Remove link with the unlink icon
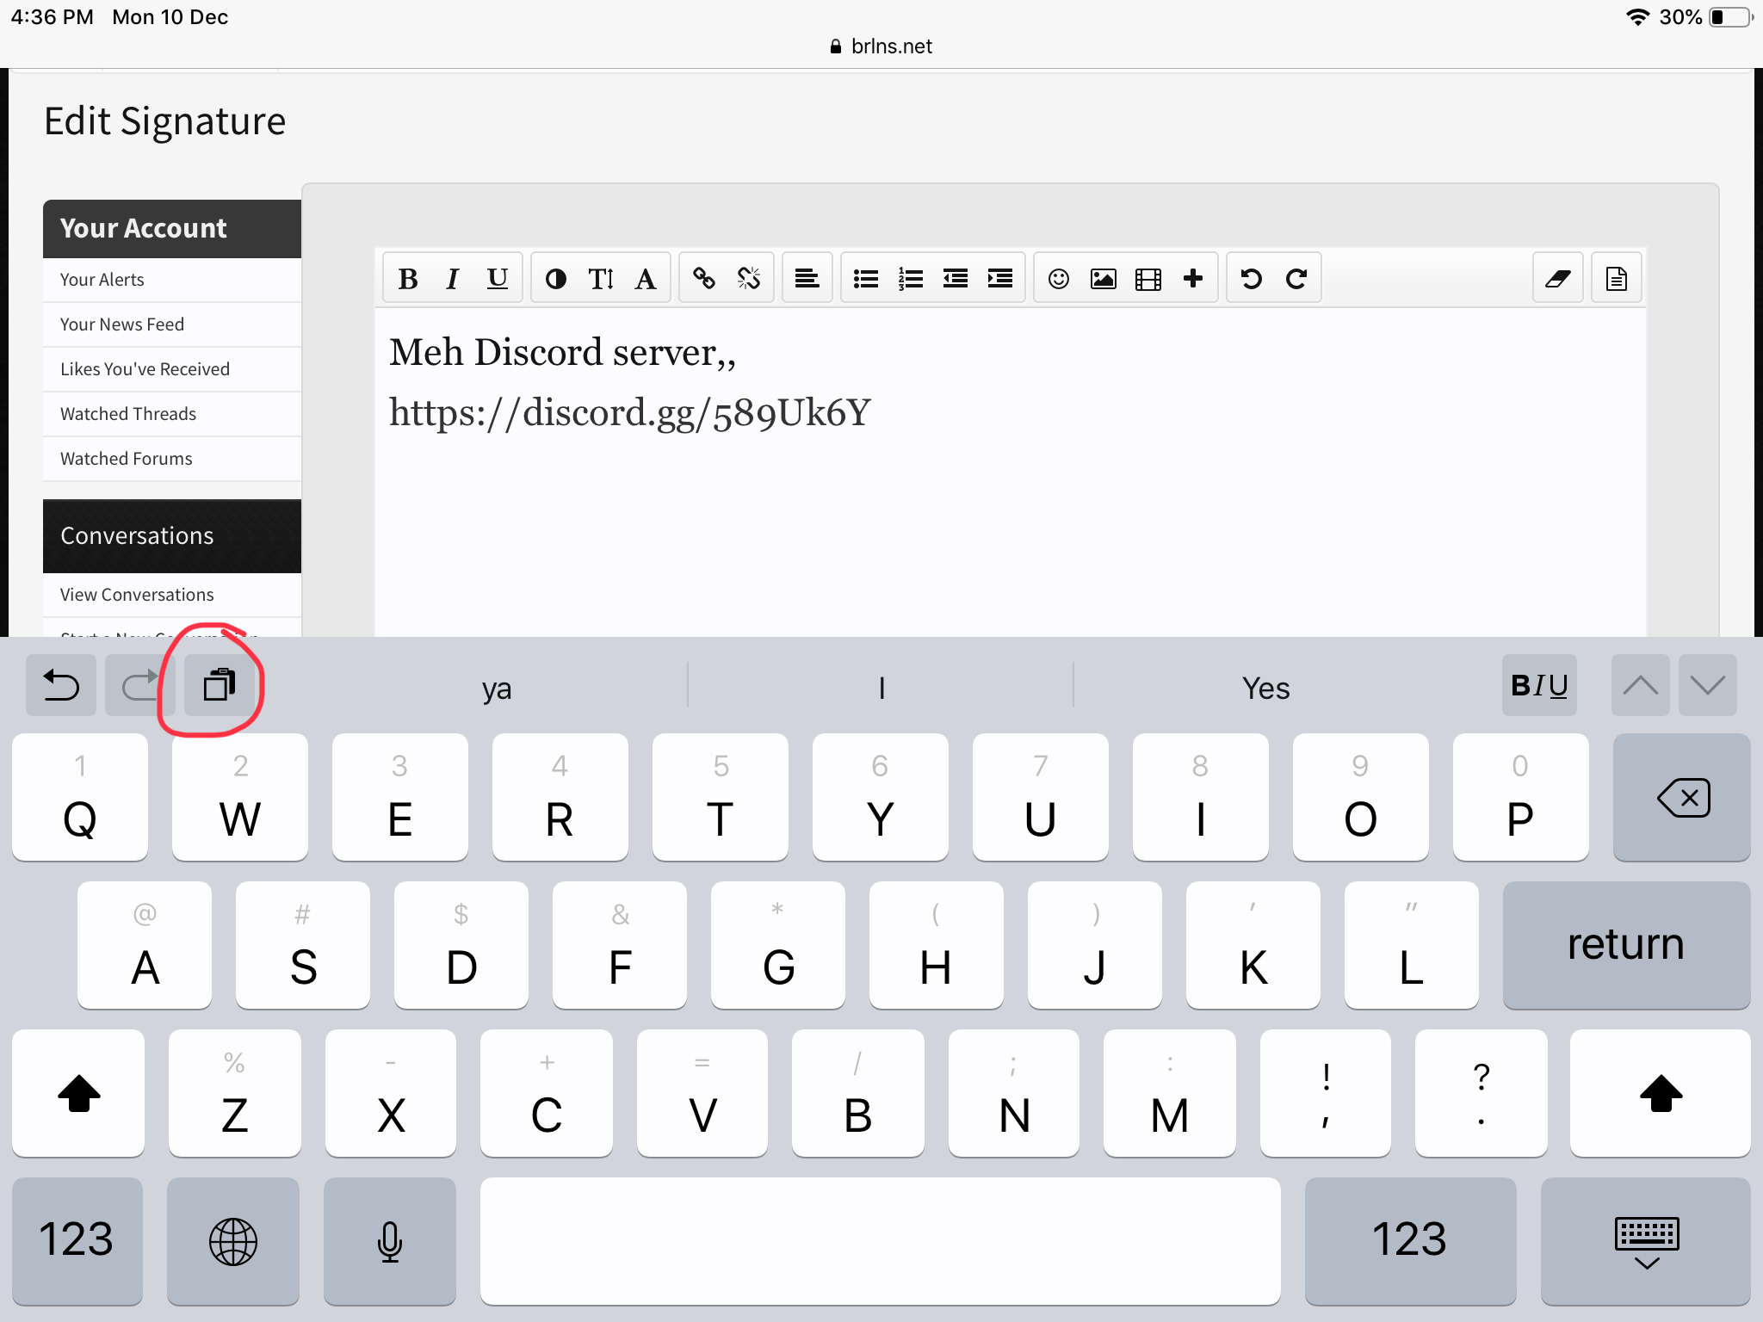 coord(749,279)
